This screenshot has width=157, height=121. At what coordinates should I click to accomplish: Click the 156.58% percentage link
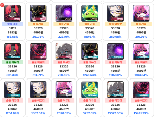[x=12, y=37]
